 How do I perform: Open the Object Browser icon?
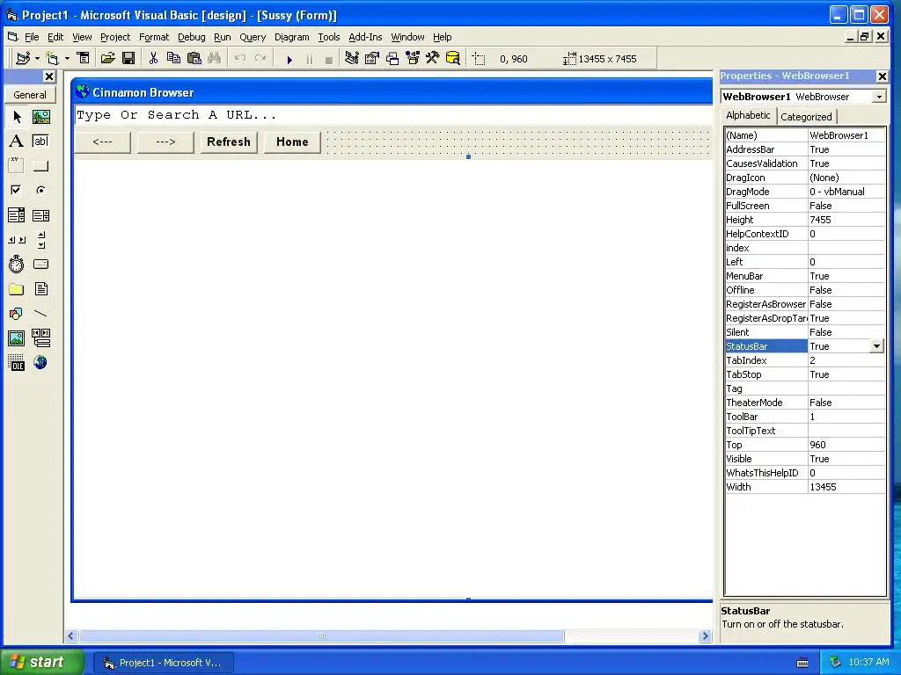pos(413,59)
